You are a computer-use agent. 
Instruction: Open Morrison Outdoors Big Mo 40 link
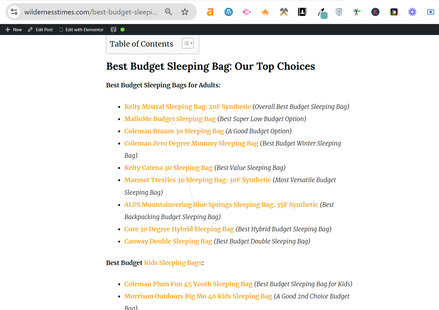[198, 296]
